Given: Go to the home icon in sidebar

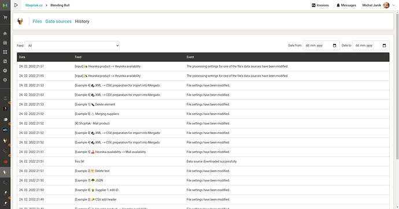Looking at the screenshot, I should (5, 33).
